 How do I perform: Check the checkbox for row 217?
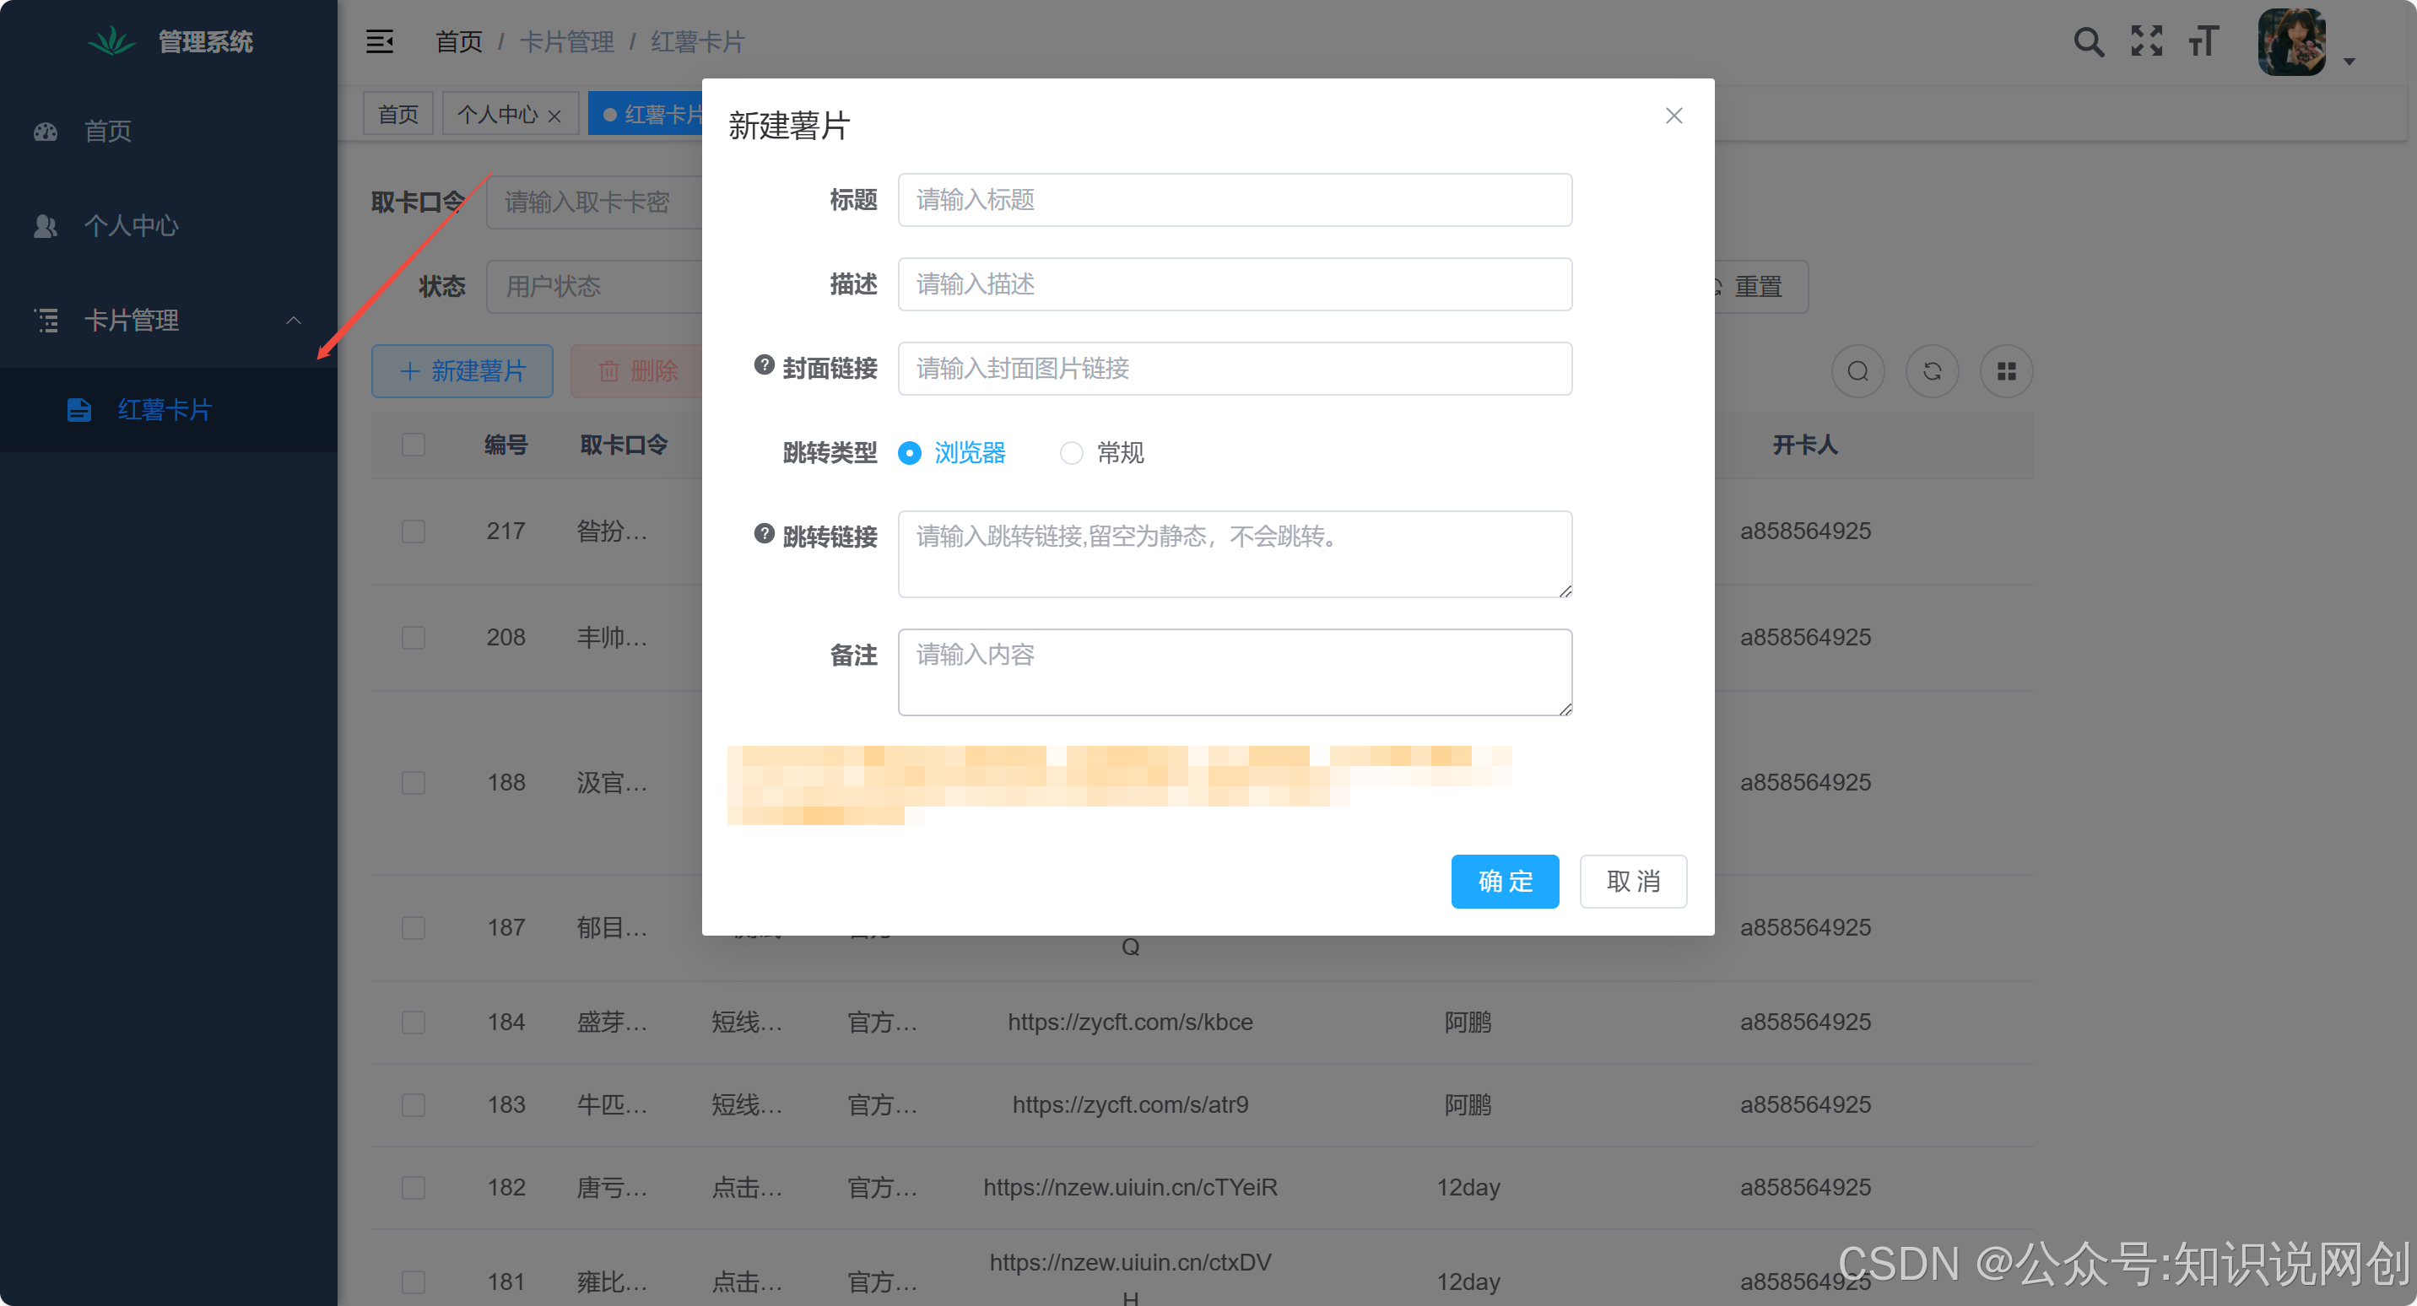pyautogui.click(x=413, y=531)
